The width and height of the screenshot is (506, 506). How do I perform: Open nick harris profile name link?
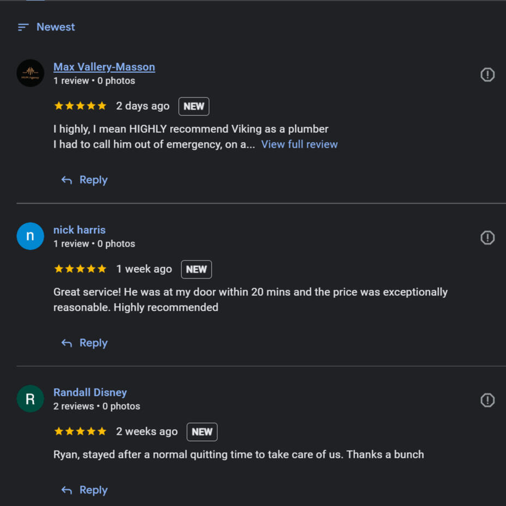click(x=79, y=230)
